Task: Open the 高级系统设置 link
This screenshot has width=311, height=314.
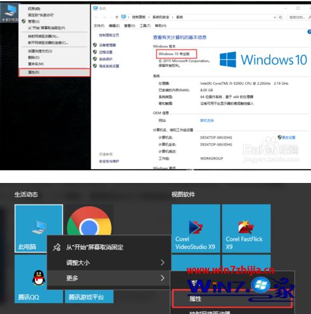Action: point(109,66)
